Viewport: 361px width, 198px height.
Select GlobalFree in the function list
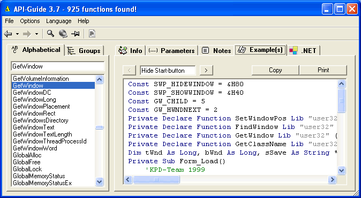pos(53,162)
